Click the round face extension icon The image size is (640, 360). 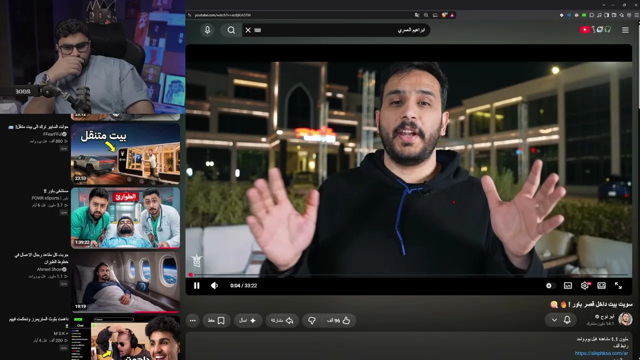pos(576,15)
